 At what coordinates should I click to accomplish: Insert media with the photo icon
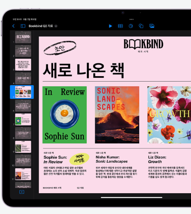(152, 26)
